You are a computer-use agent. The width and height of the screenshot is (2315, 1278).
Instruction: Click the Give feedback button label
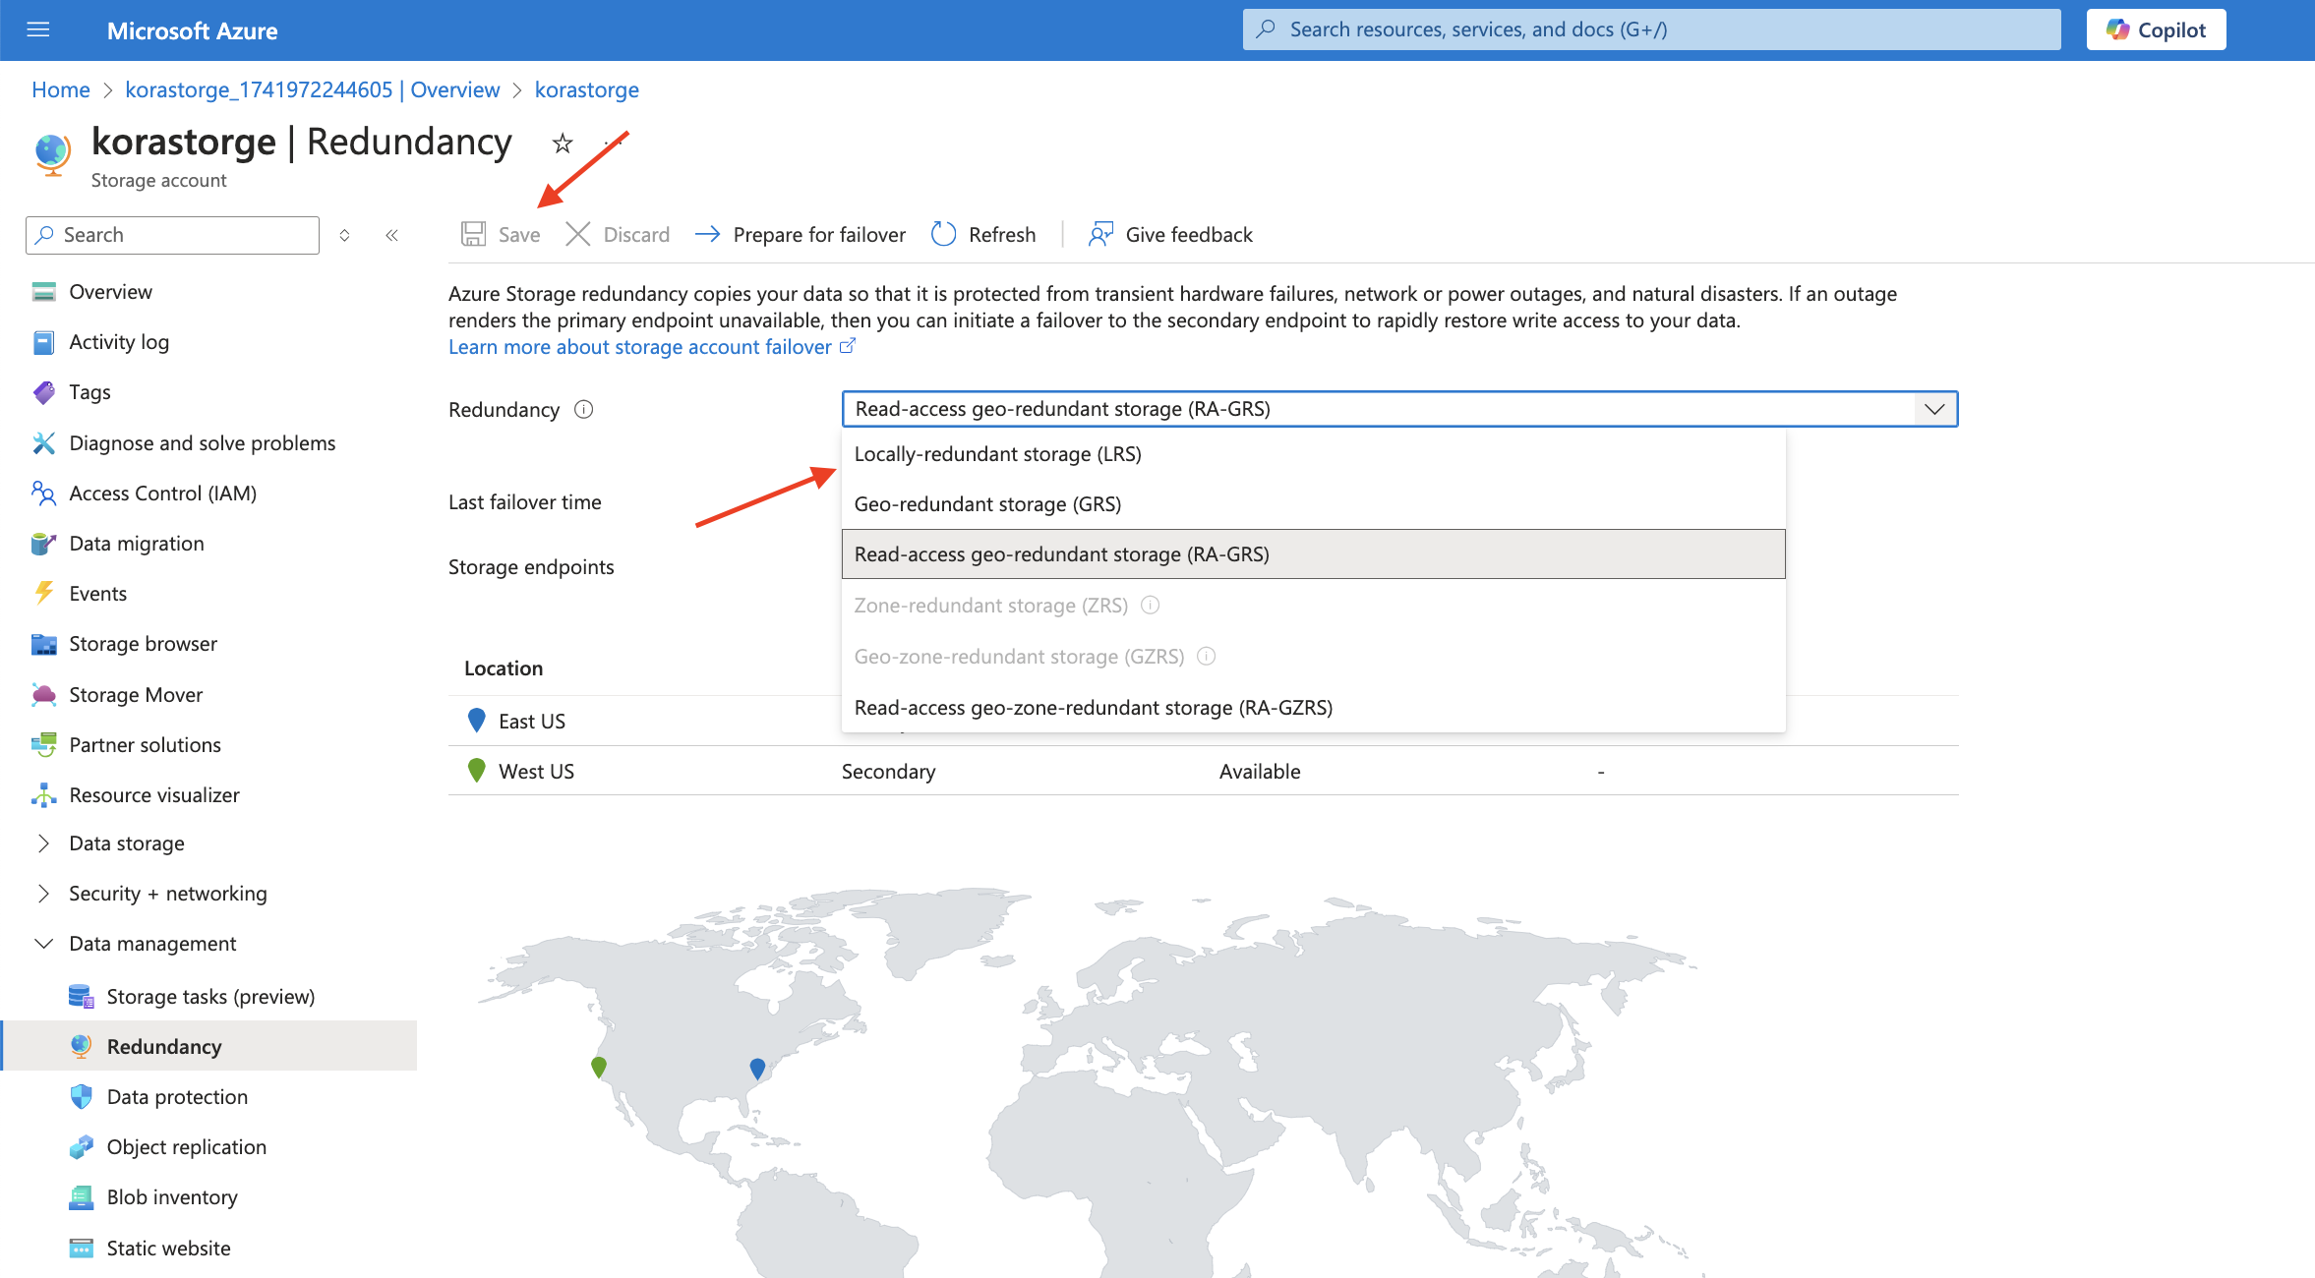tap(1189, 234)
